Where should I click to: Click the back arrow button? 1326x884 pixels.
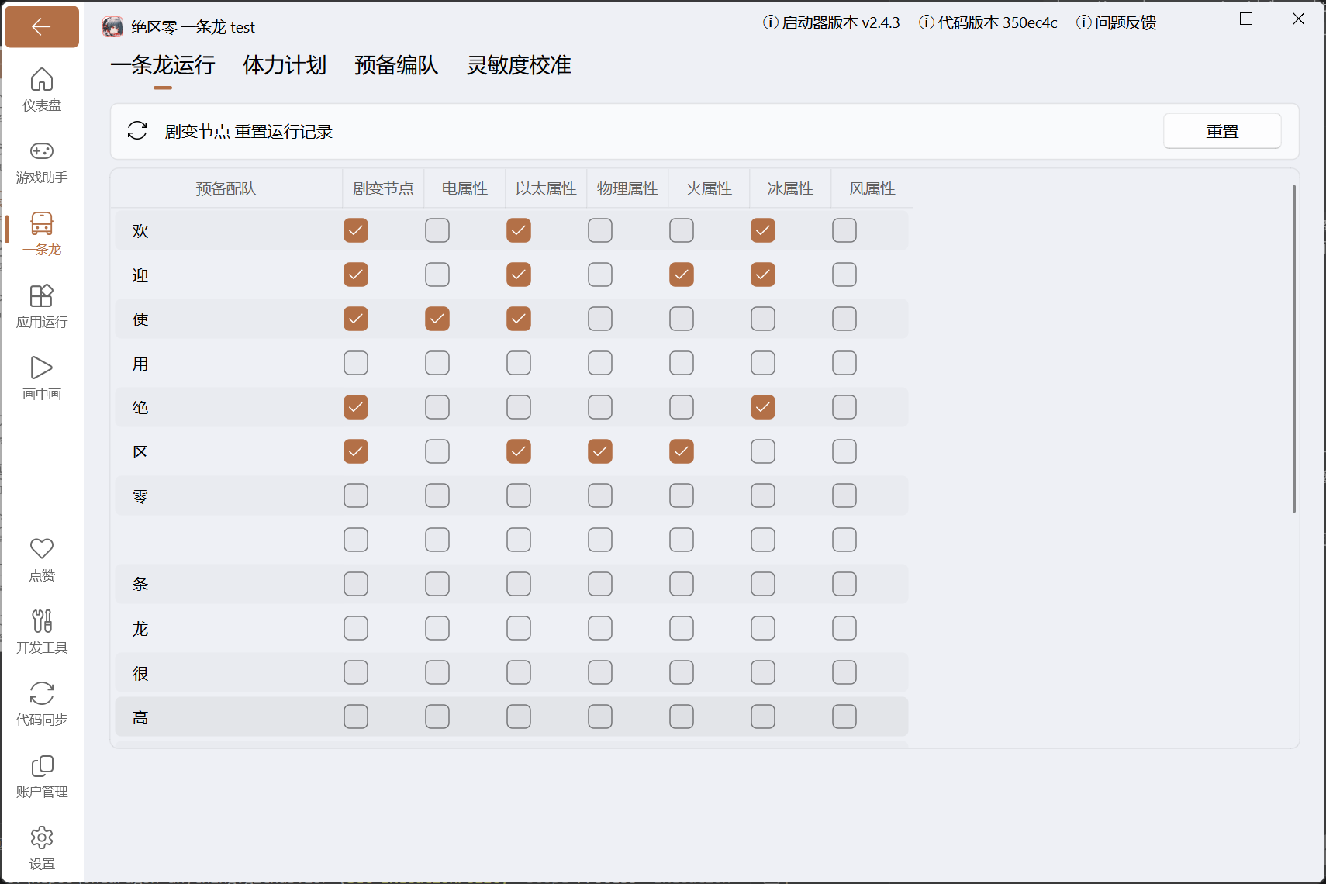tap(42, 27)
